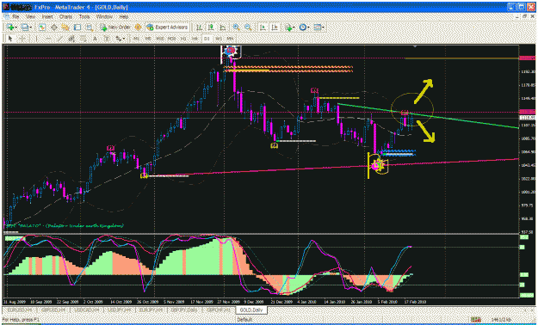The image size is (538, 325).
Task: Open the New Chart toolbar icon
Action: (10, 28)
